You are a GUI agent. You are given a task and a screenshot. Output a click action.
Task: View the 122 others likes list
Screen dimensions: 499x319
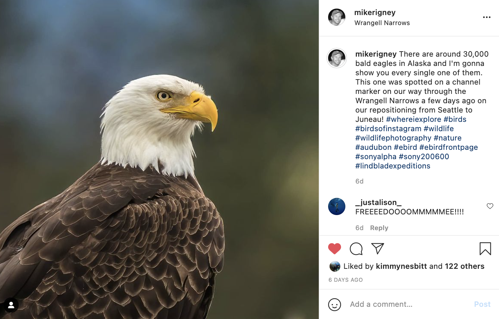click(x=465, y=266)
